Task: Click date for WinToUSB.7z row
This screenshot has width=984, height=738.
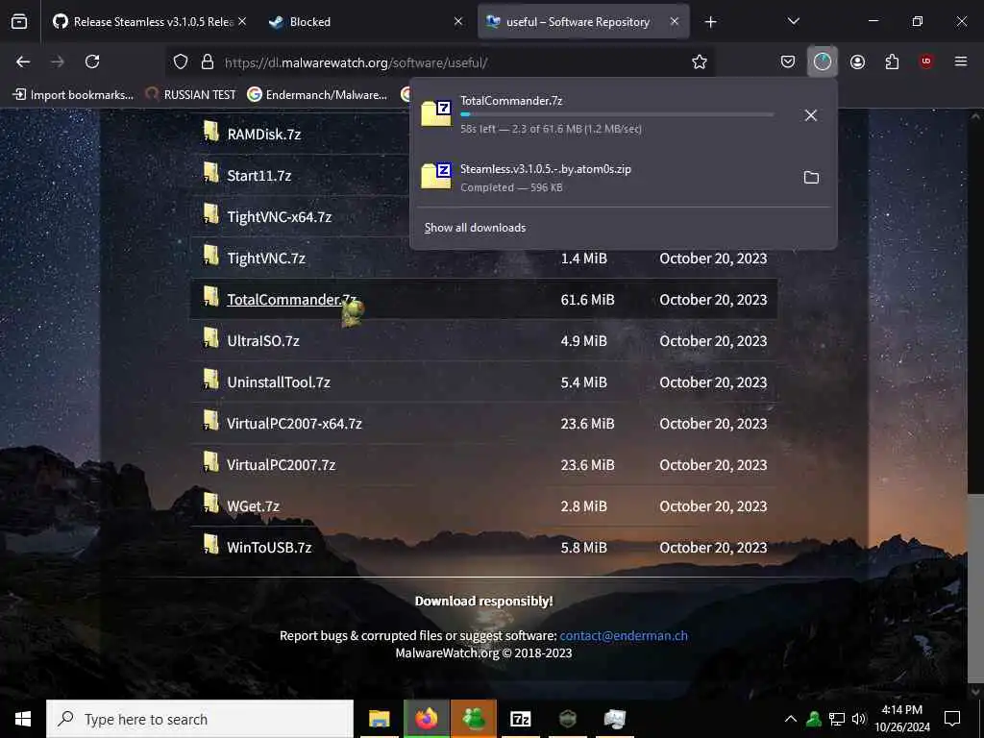Action: click(713, 548)
